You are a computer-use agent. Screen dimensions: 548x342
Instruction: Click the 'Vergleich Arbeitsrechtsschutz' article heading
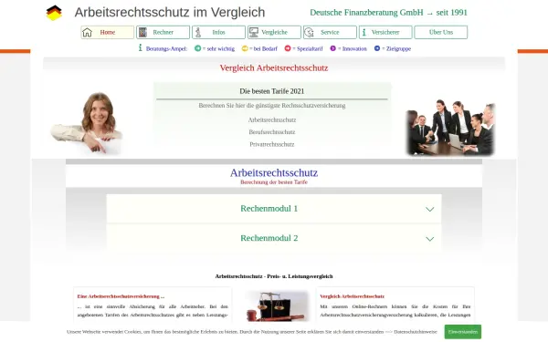352,296
